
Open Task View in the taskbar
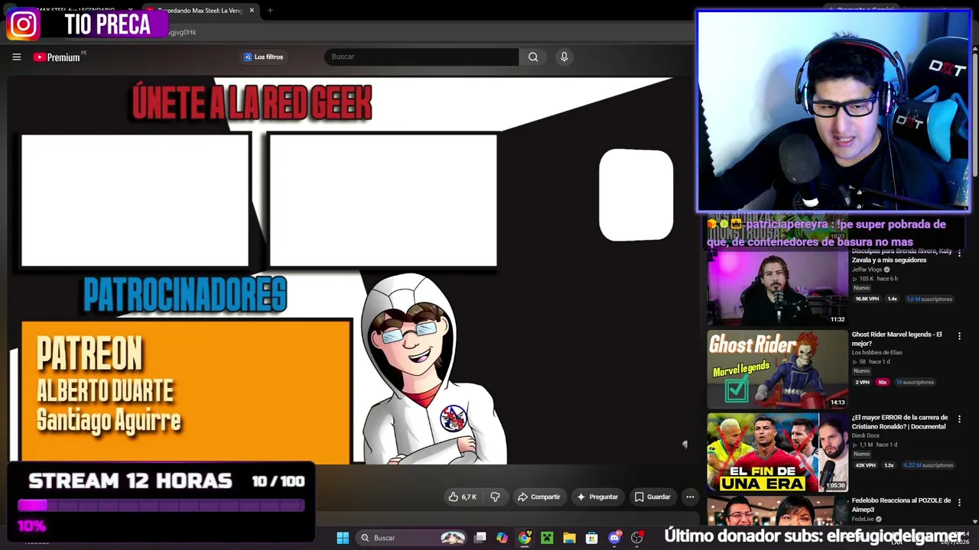click(480, 538)
